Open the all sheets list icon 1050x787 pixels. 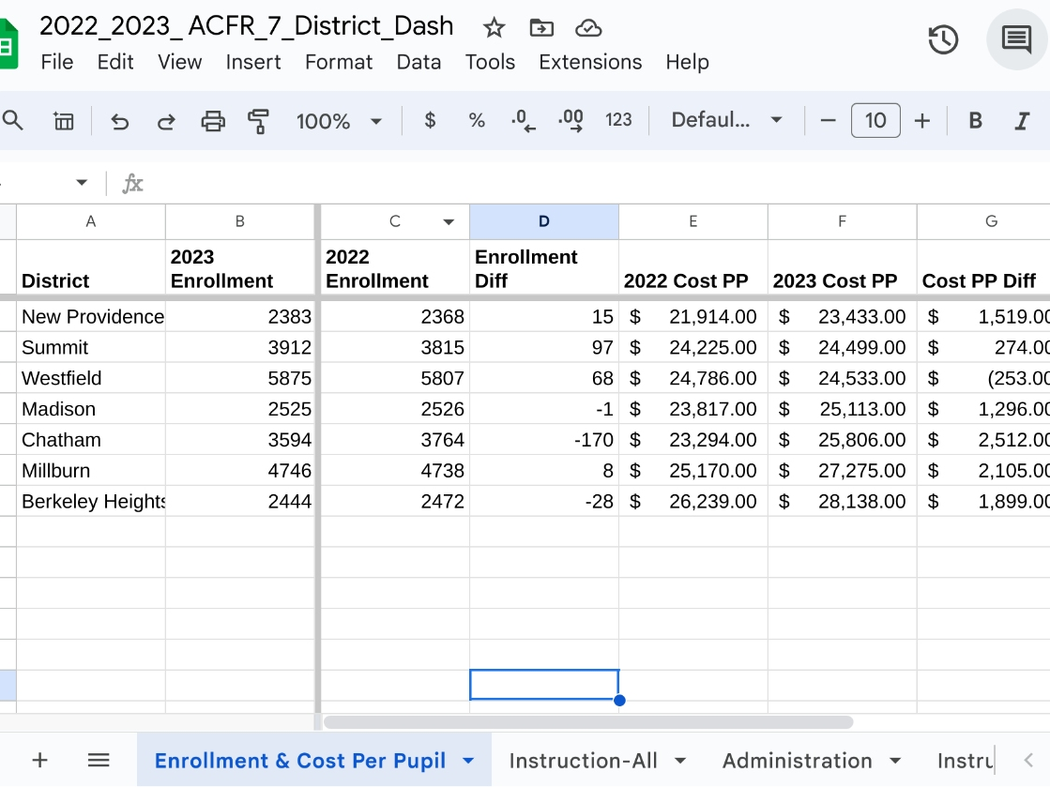[x=99, y=760]
